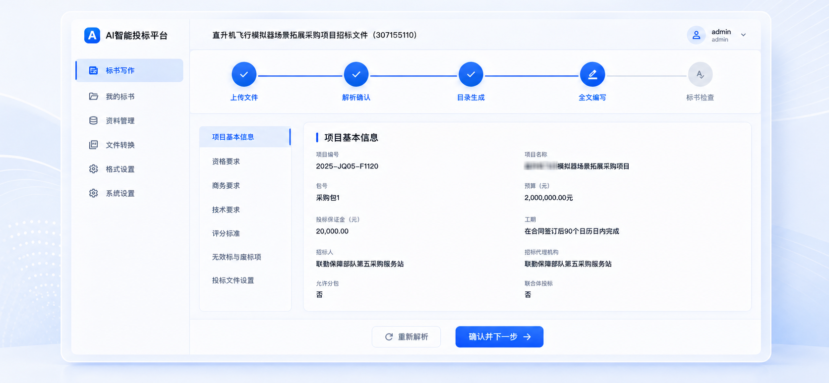Click the admin username text
The height and width of the screenshot is (383, 829).
click(721, 32)
